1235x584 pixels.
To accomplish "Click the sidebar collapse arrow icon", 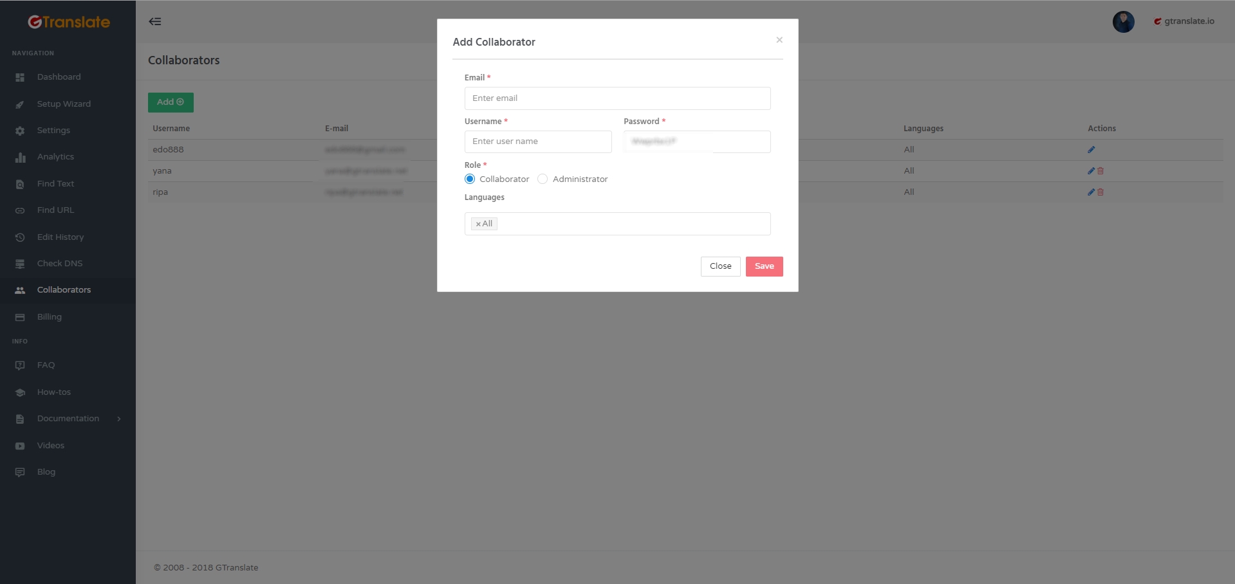I will [x=155, y=21].
